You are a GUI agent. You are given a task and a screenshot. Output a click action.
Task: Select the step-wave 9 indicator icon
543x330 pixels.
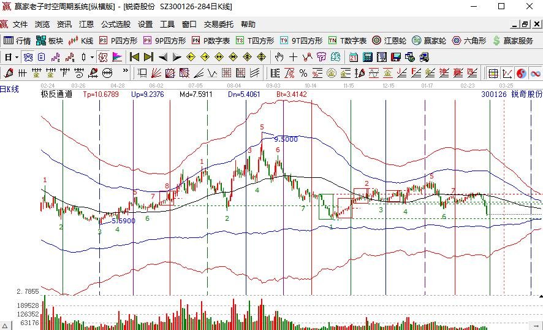pos(70,57)
